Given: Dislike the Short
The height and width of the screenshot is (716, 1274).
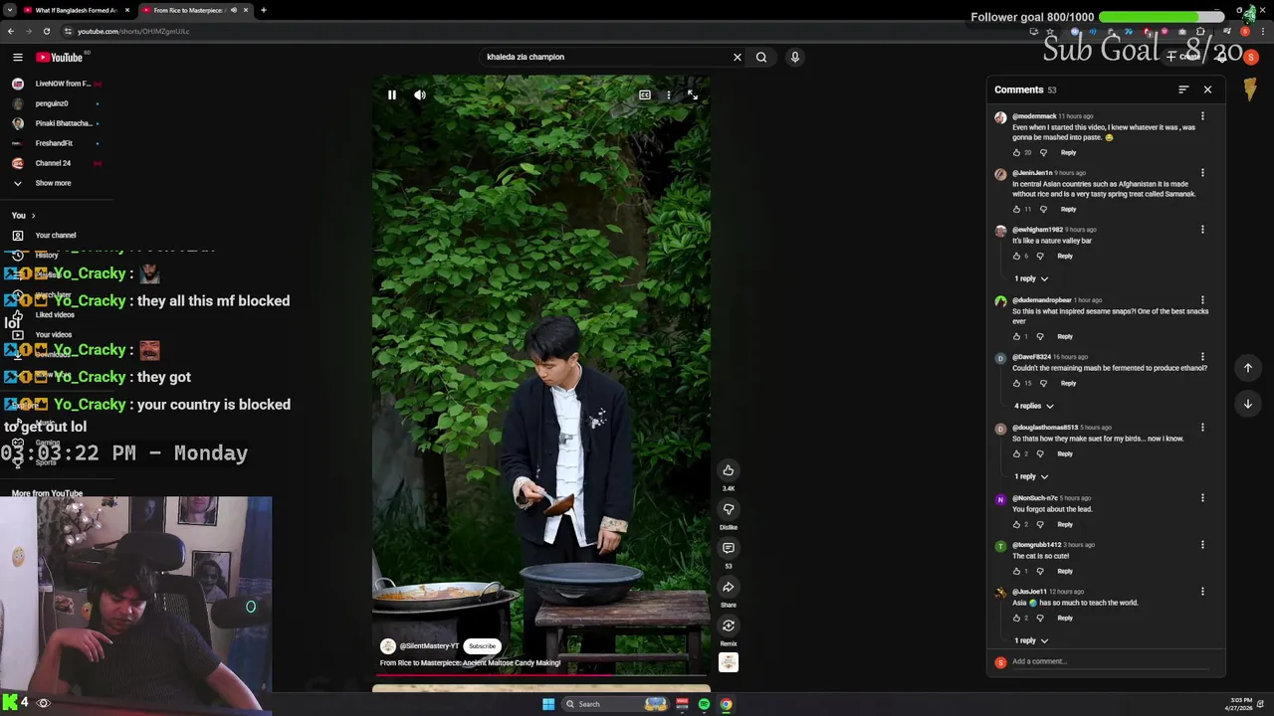Looking at the screenshot, I should [x=729, y=509].
